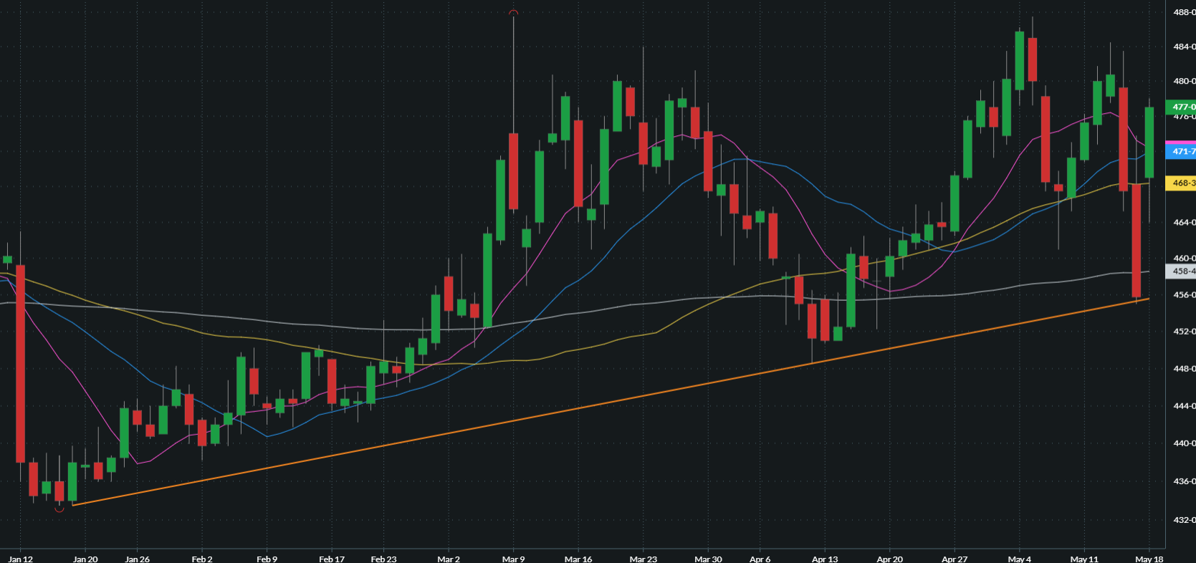Click the tall red candle above Jan 12
The width and height of the screenshot is (1196, 563).
tap(20, 364)
